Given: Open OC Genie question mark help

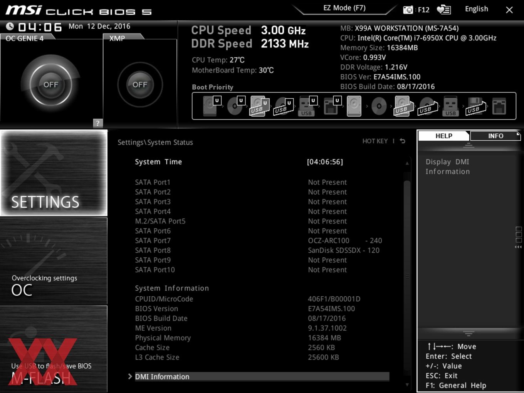Looking at the screenshot, I should point(98,123).
